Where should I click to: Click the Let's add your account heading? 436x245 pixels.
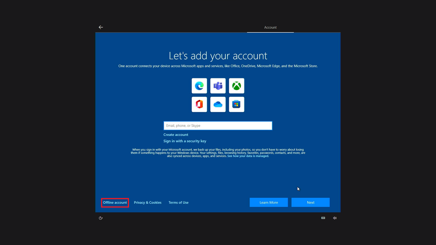coord(218,56)
